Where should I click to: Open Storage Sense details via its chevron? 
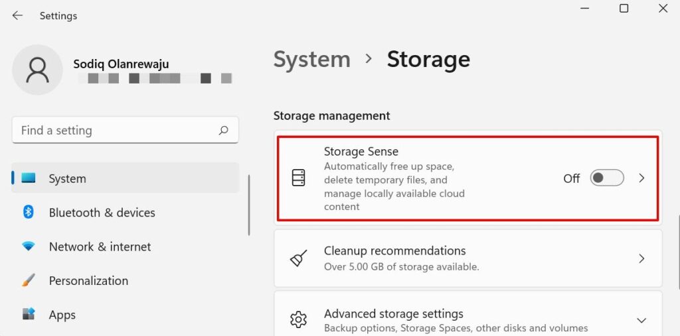pos(641,178)
